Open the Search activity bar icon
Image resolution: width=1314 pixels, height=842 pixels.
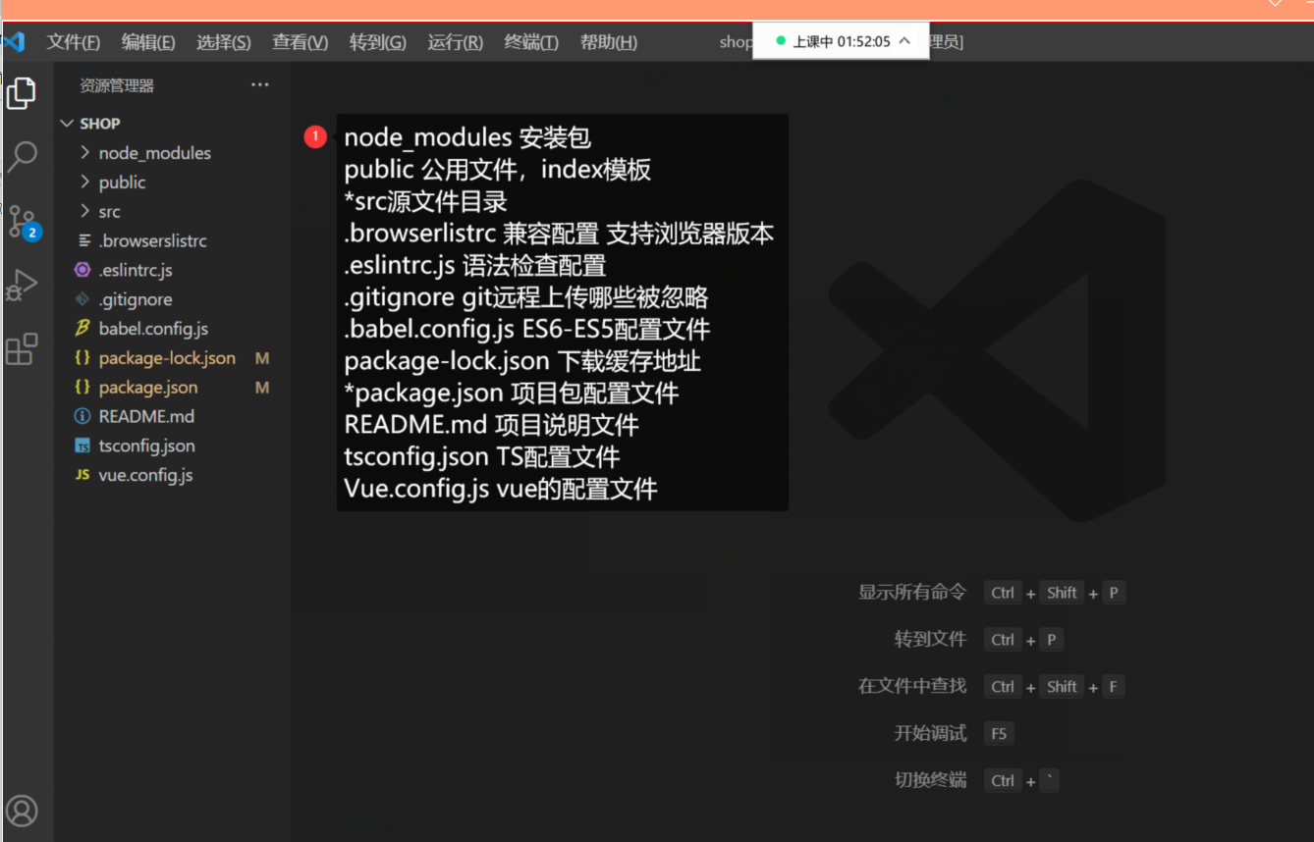[22, 156]
